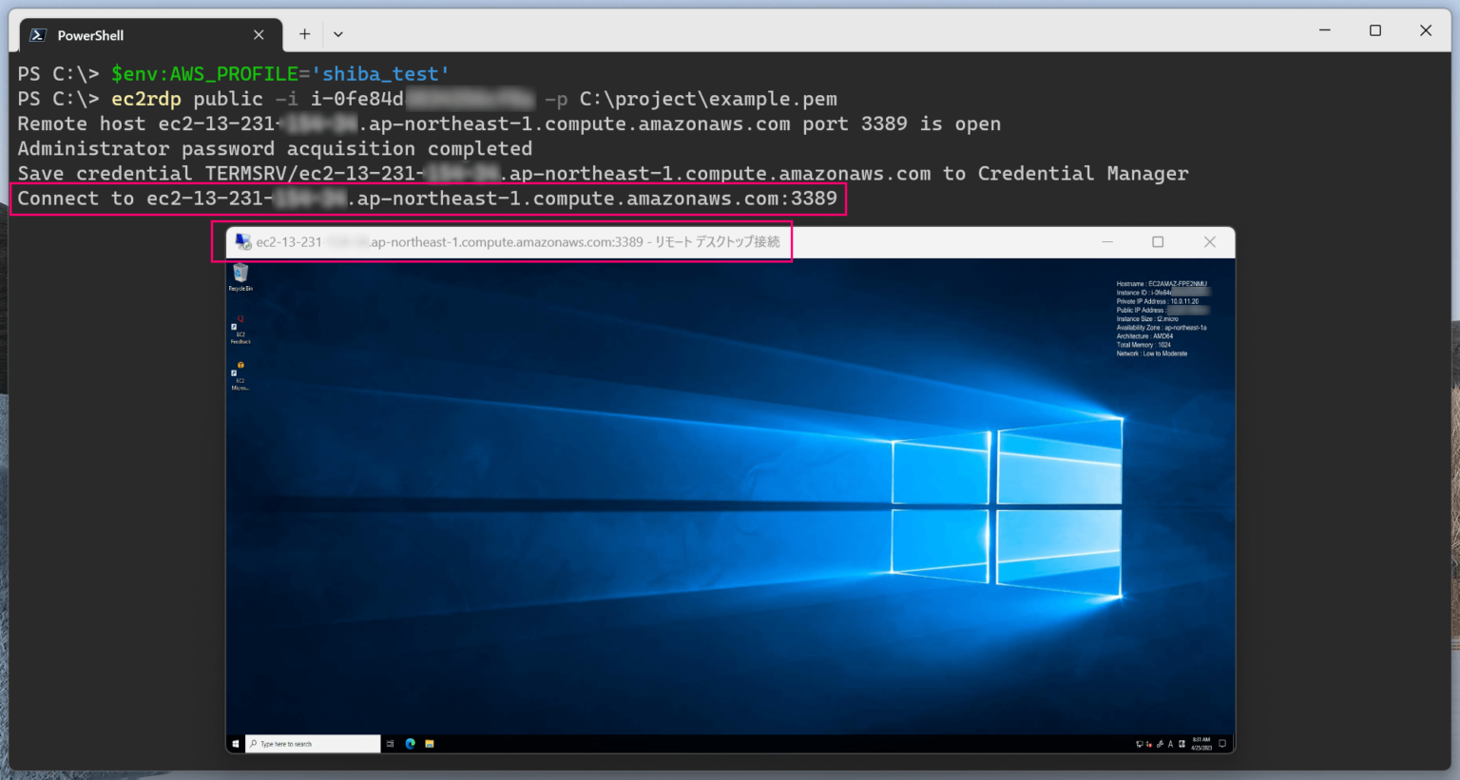This screenshot has height=780, width=1460.
Task: Click the input language indicator in the tray
Action: 1170,744
